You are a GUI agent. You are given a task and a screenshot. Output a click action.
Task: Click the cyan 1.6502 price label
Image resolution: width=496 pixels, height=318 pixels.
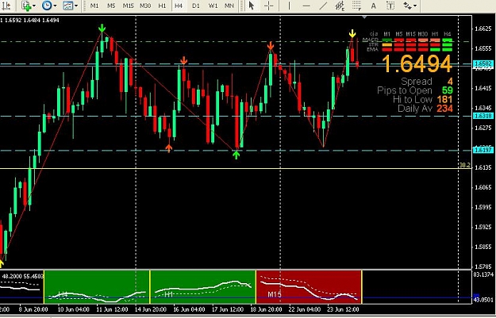483,63
